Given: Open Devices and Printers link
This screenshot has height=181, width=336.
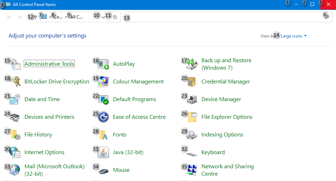Looking at the screenshot, I should pyautogui.click(x=49, y=117).
